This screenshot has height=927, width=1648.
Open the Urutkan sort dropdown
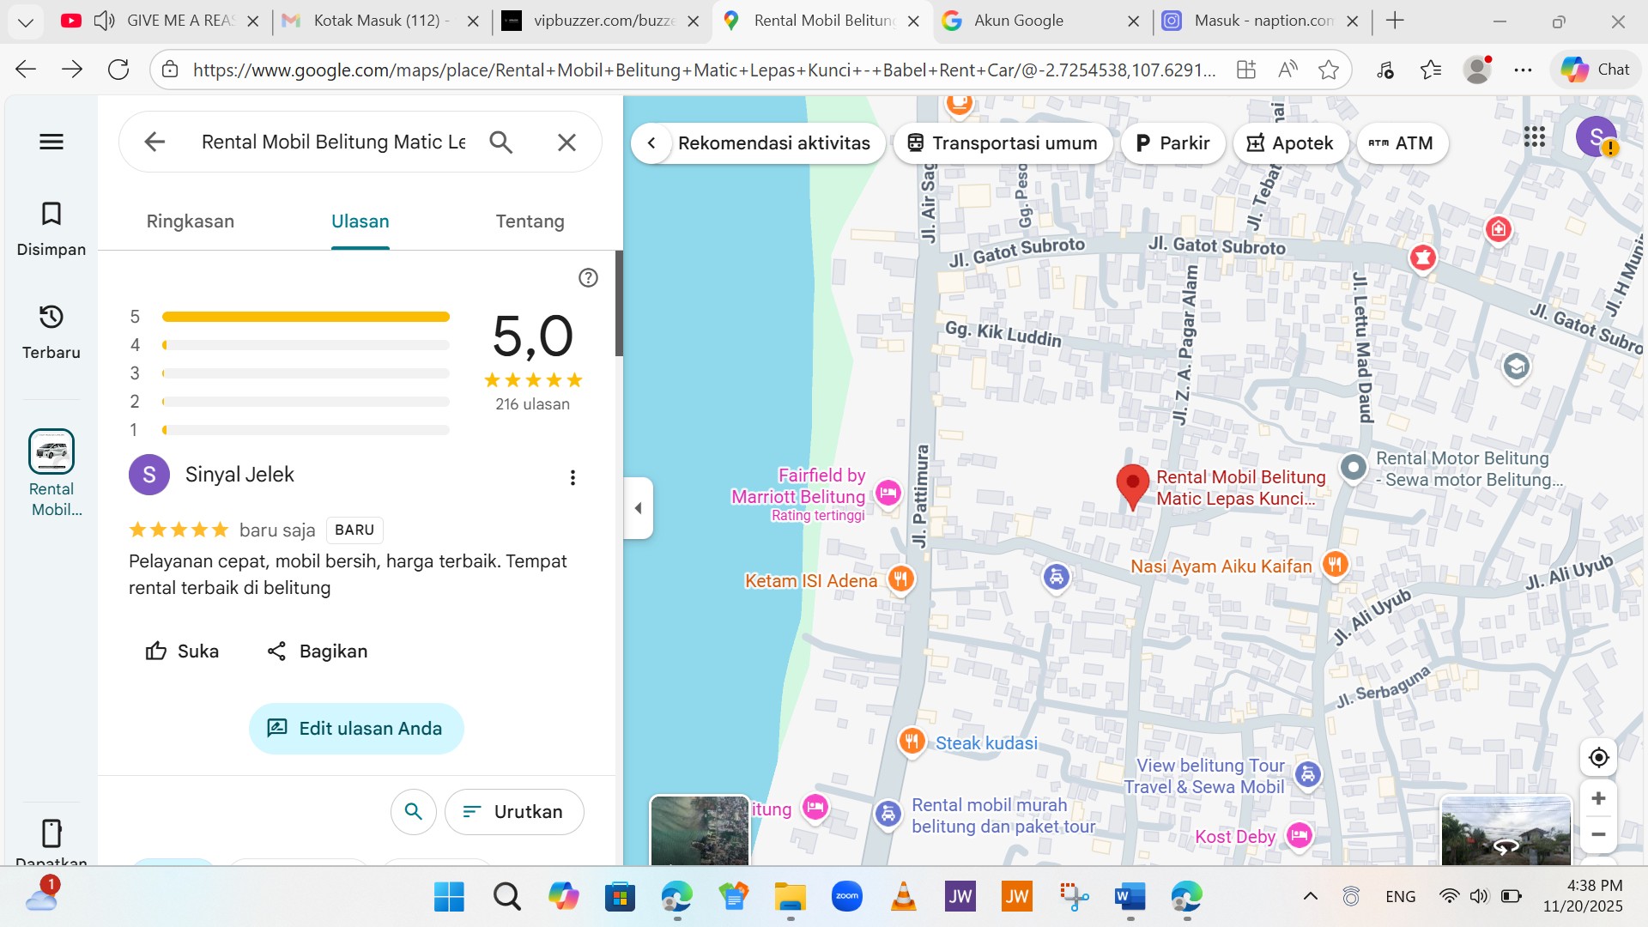(x=514, y=812)
